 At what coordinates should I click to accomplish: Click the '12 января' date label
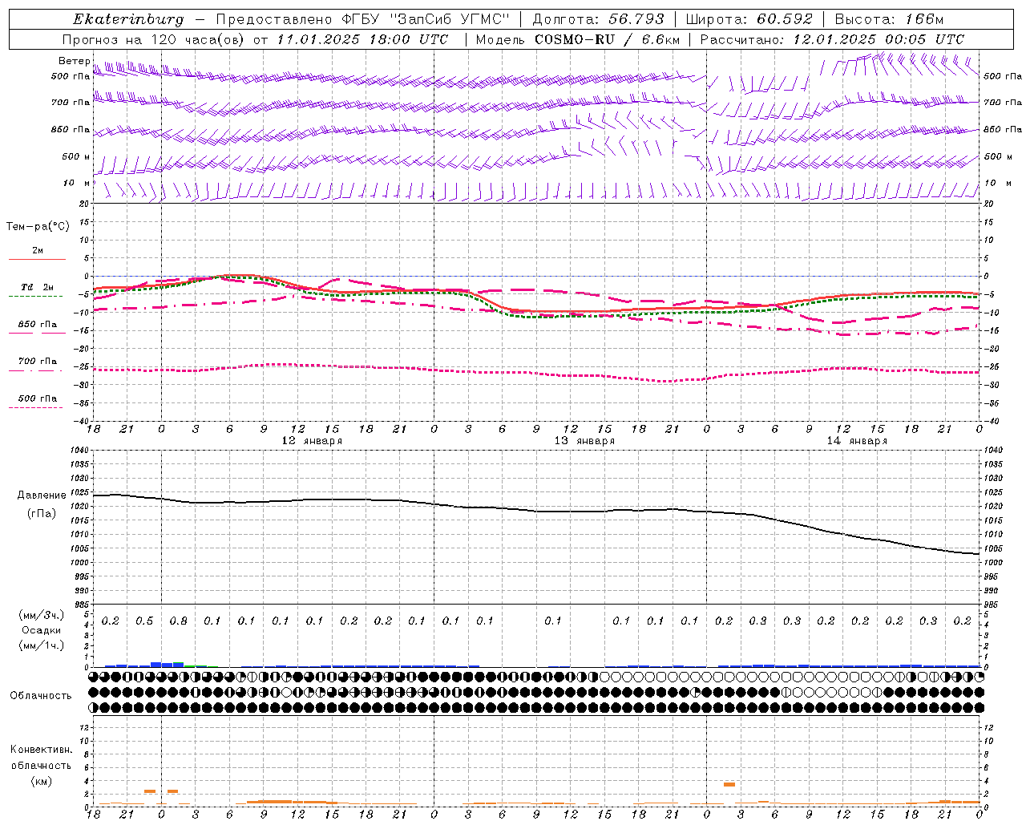click(x=311, y=441)
